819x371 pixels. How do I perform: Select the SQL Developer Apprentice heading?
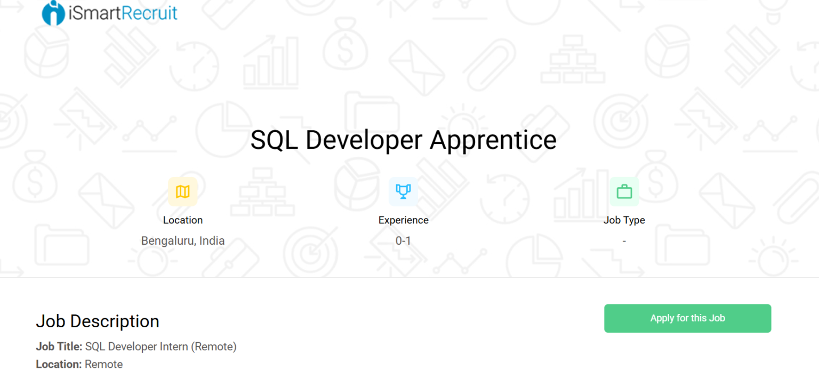click(404, 140)
